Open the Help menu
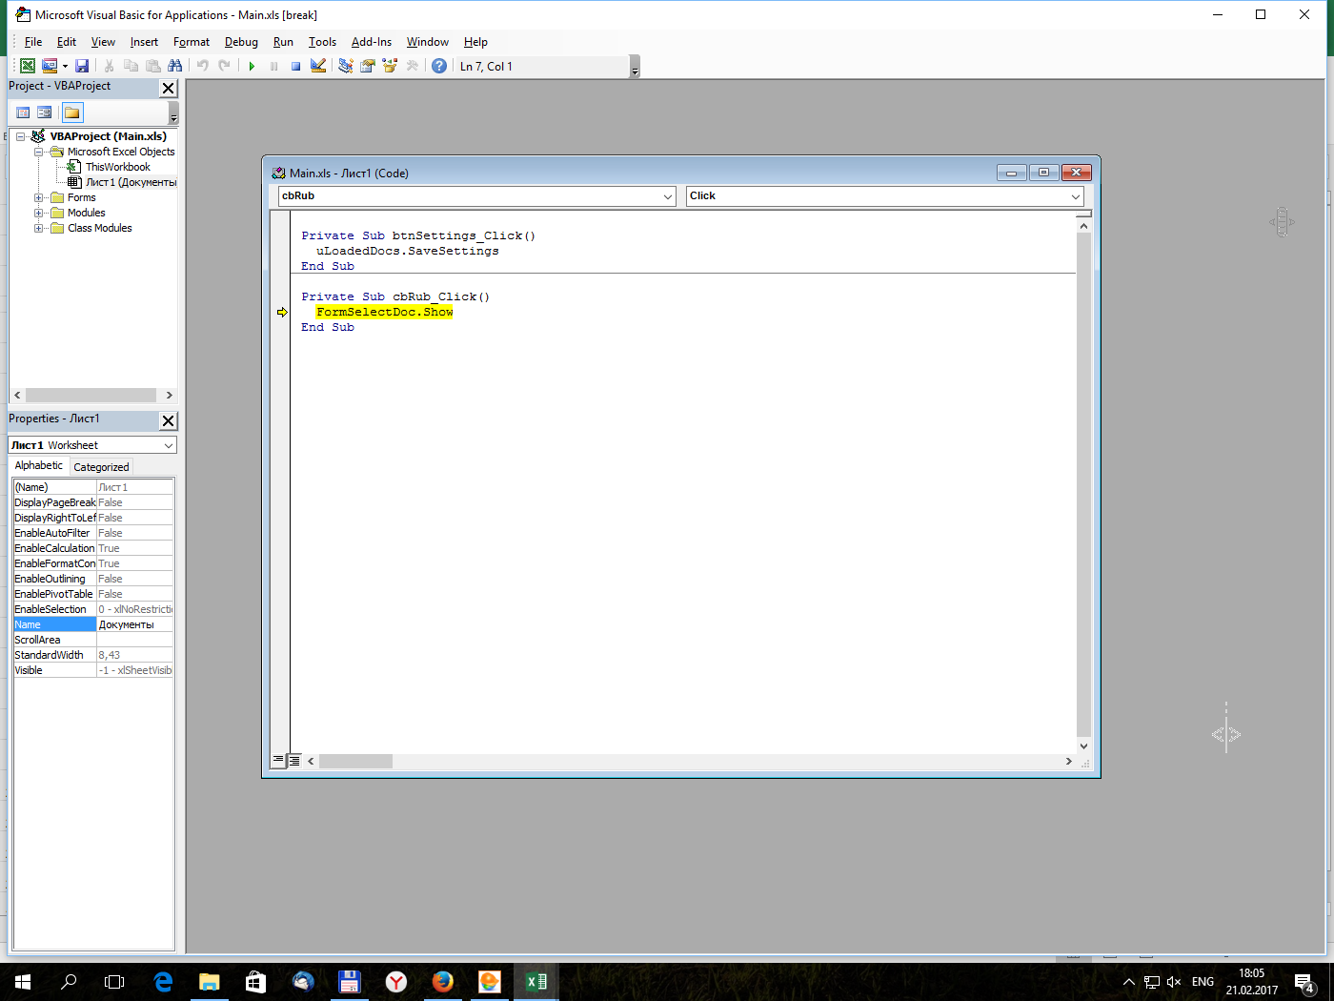 [x=475, y=42]
